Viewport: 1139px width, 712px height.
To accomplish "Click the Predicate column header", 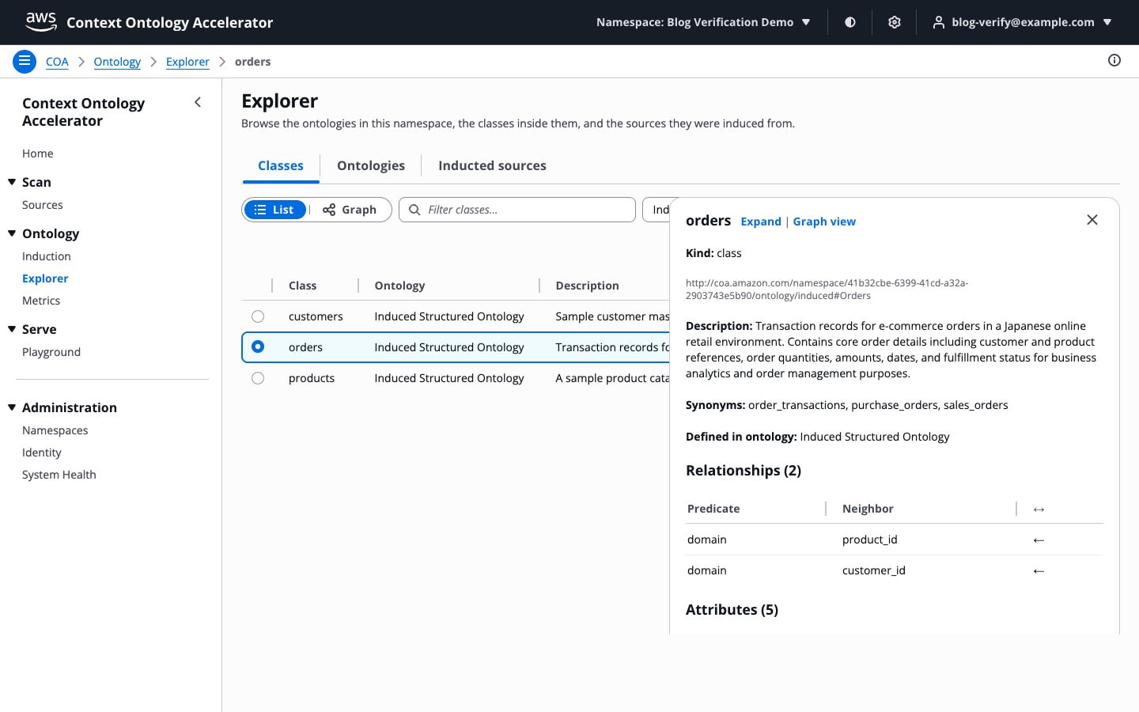I will pos(713,509).
